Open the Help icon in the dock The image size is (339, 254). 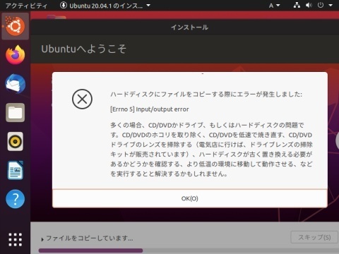tap(15, 199)
